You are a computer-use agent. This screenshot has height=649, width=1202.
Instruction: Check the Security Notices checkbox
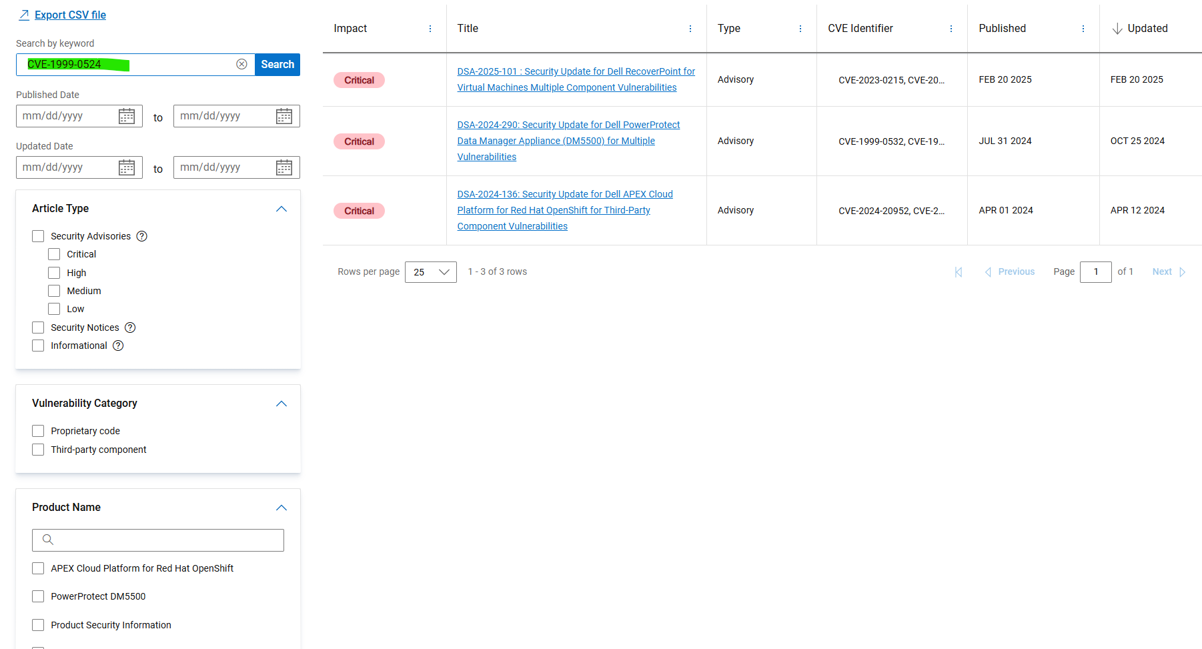[38, 328]
